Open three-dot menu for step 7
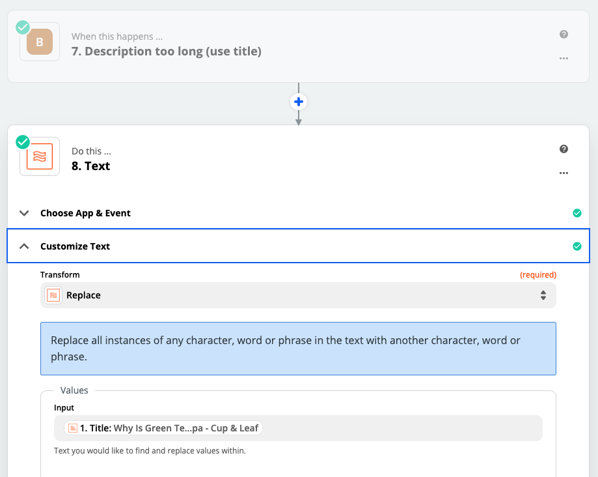 (564, 59)
